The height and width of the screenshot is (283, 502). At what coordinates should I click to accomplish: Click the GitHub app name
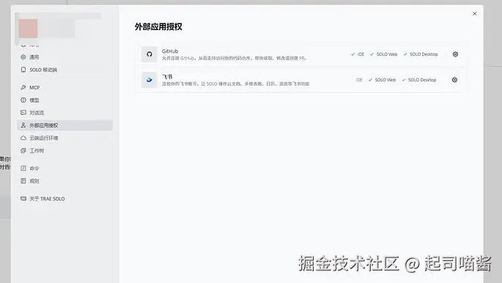170,51
